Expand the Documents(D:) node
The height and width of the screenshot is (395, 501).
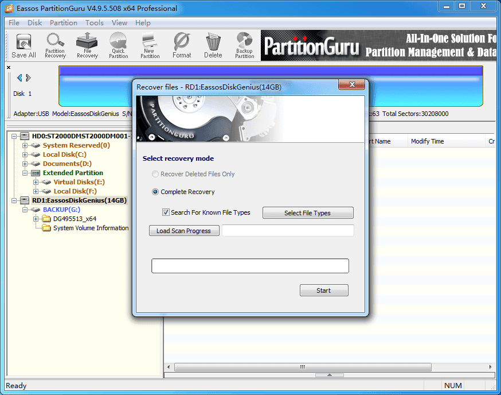click(x=25, y=164)
